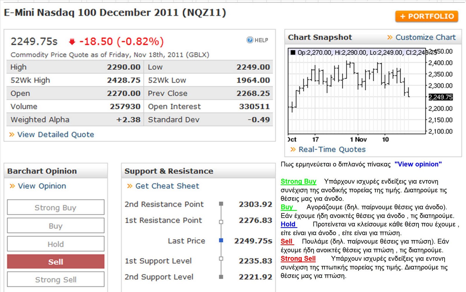Image resolution: width=466 pixels, height=292 pixels.
Task: Open the View Opinion link
Action: pyautogui.click(x=42, y=186)
